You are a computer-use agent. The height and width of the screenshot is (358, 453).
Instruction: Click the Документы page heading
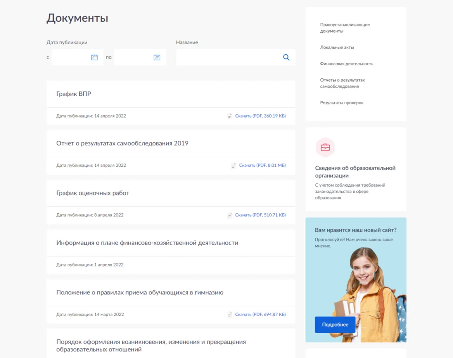(78, 18)
